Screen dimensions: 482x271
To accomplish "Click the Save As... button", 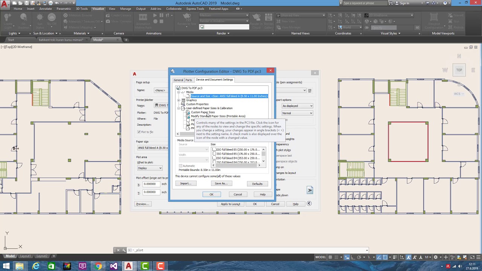I will (x=221, y=184).
